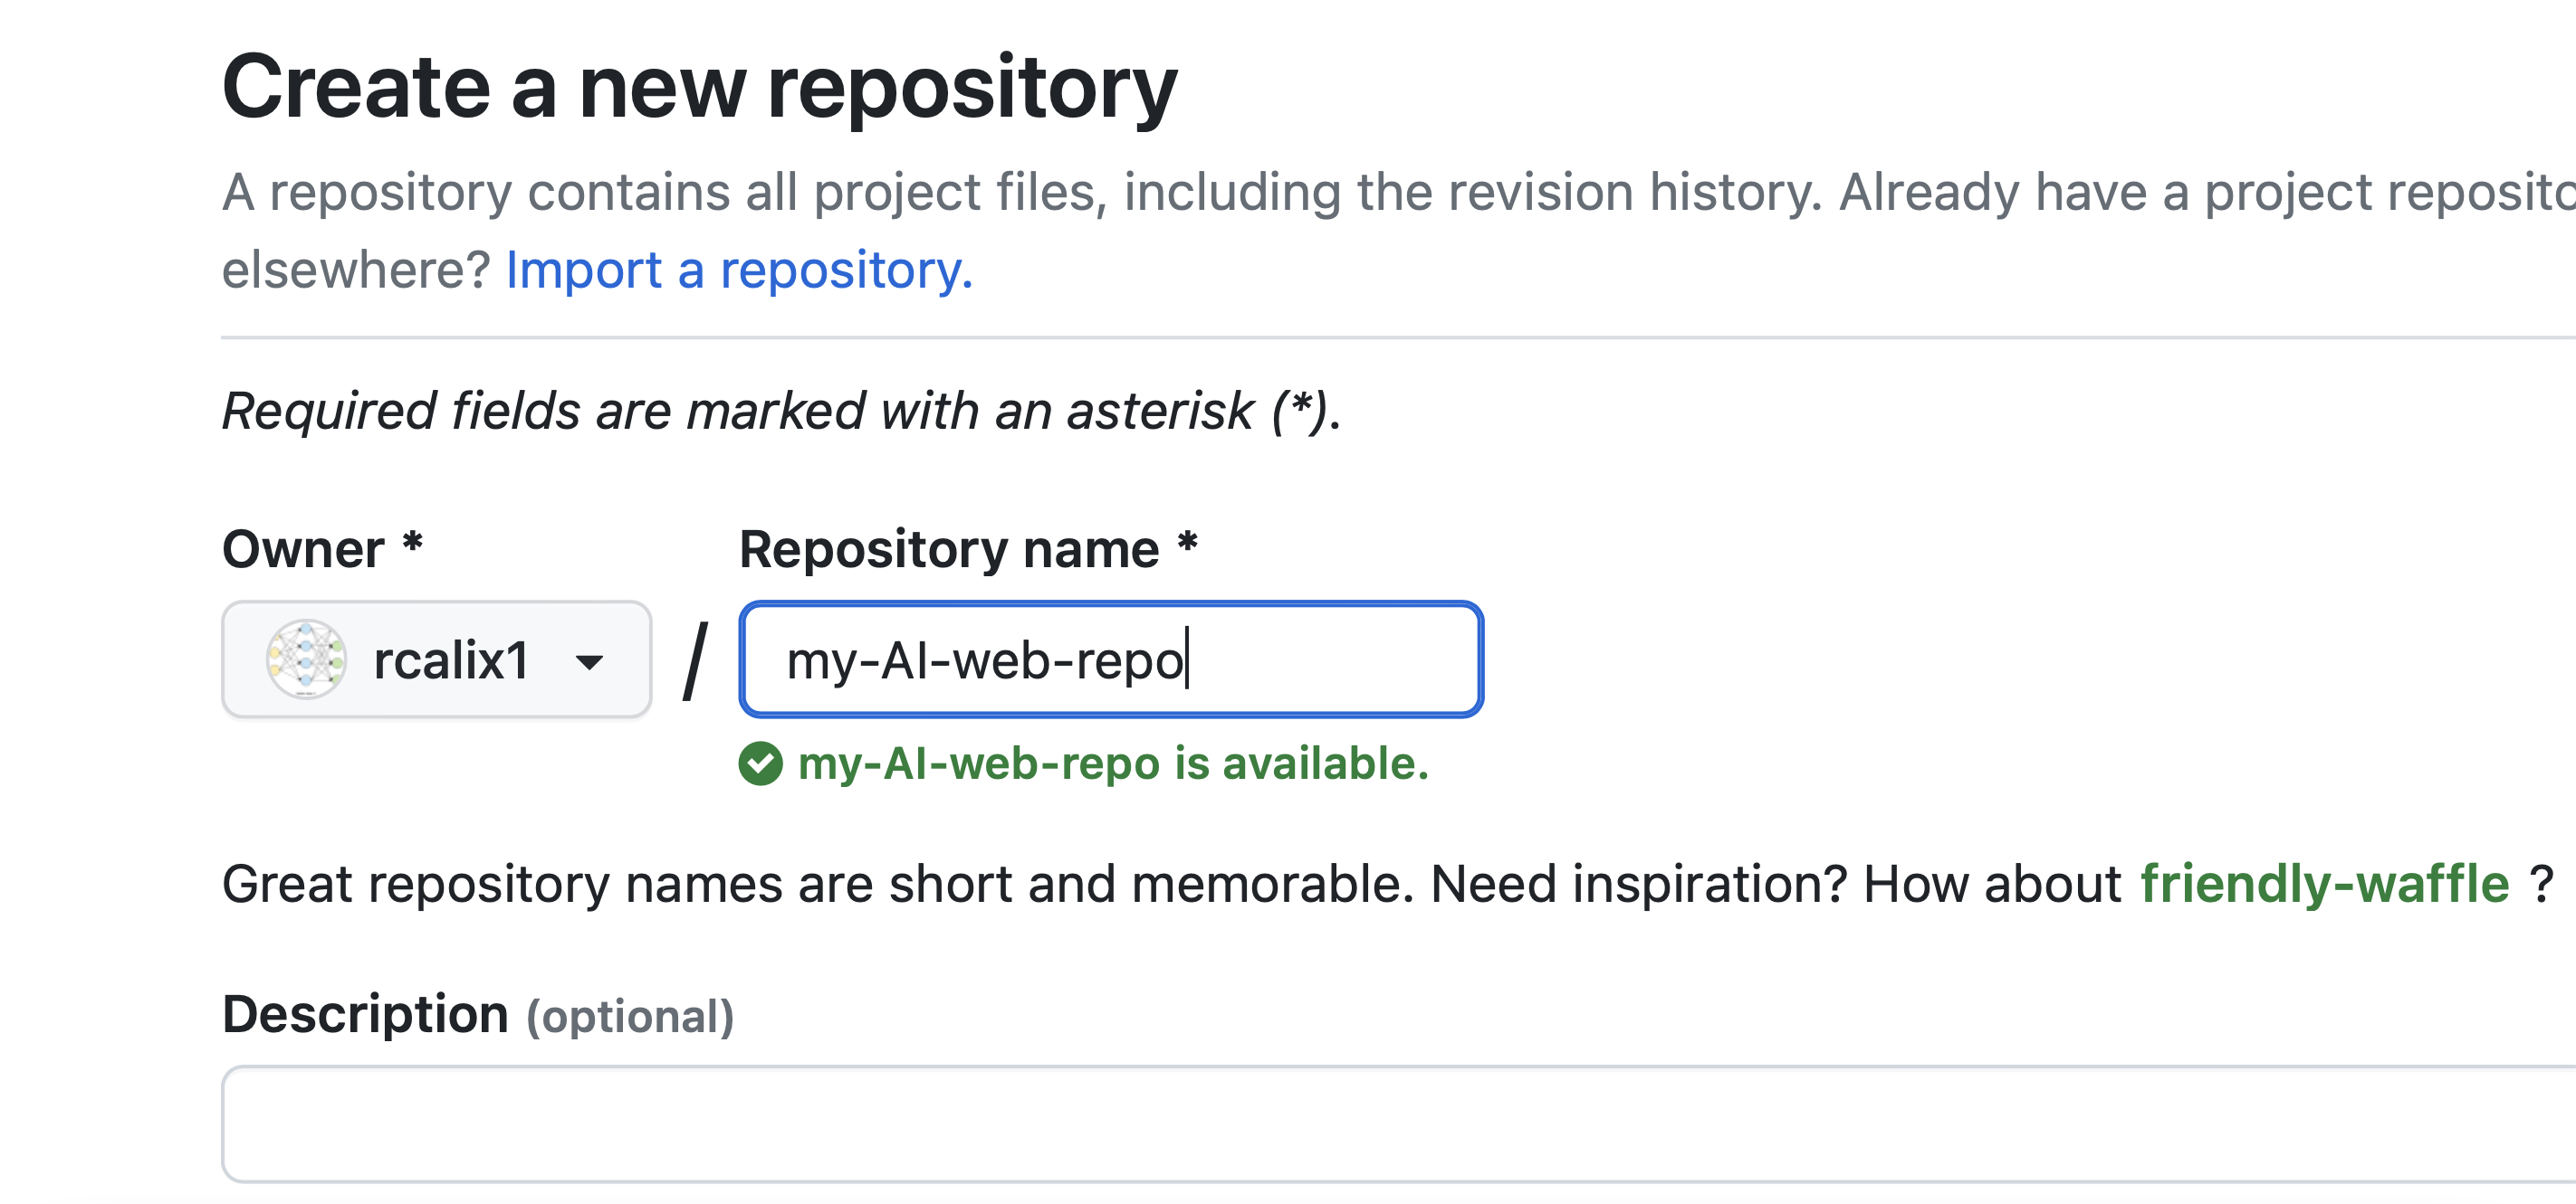Click the 'Great repository names' tip text
The height and width of the screenshot is (1204, 2576).
click(1388, 885)
